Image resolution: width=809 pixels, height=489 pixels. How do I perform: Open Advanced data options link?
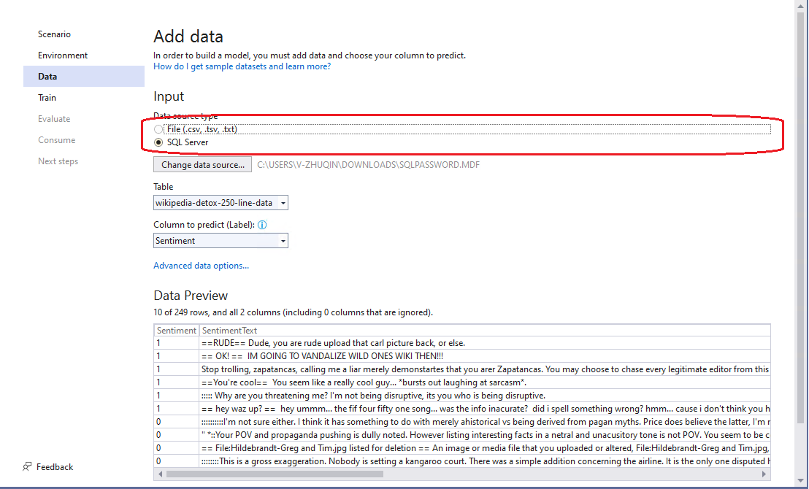coord(201,265)
